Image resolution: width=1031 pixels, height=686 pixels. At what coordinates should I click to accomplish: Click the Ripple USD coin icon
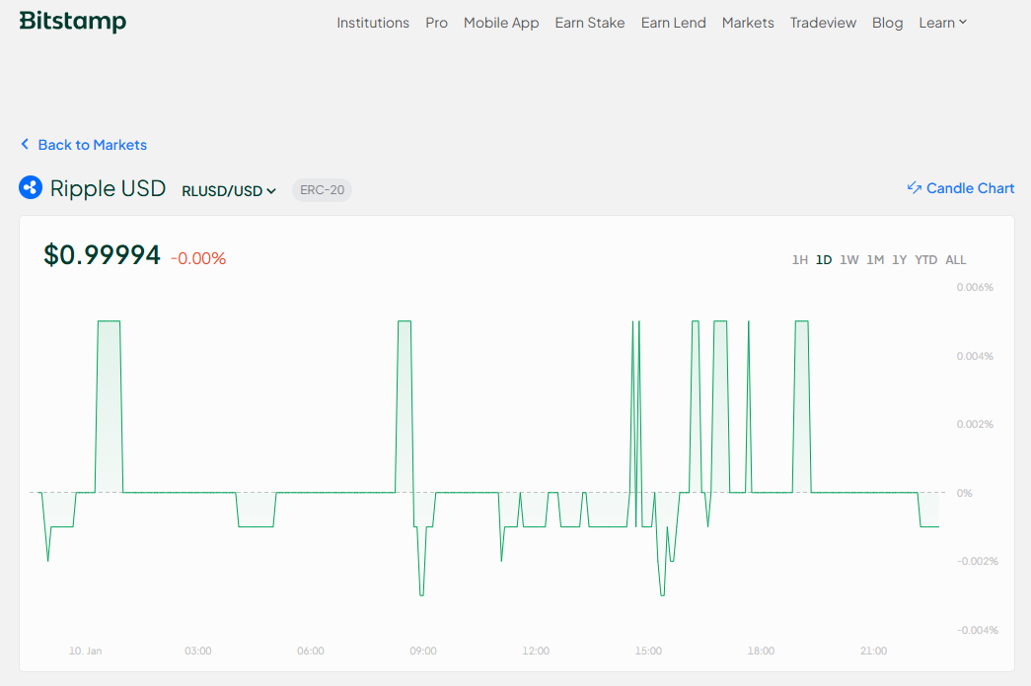[31, 187]
